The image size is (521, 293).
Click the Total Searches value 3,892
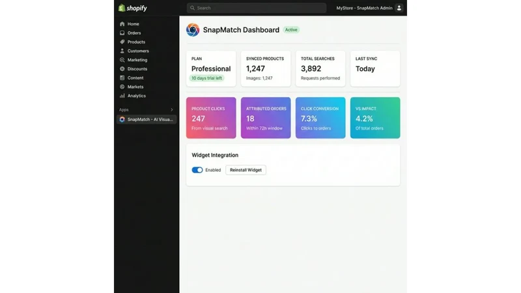click(x=311, y=69)
